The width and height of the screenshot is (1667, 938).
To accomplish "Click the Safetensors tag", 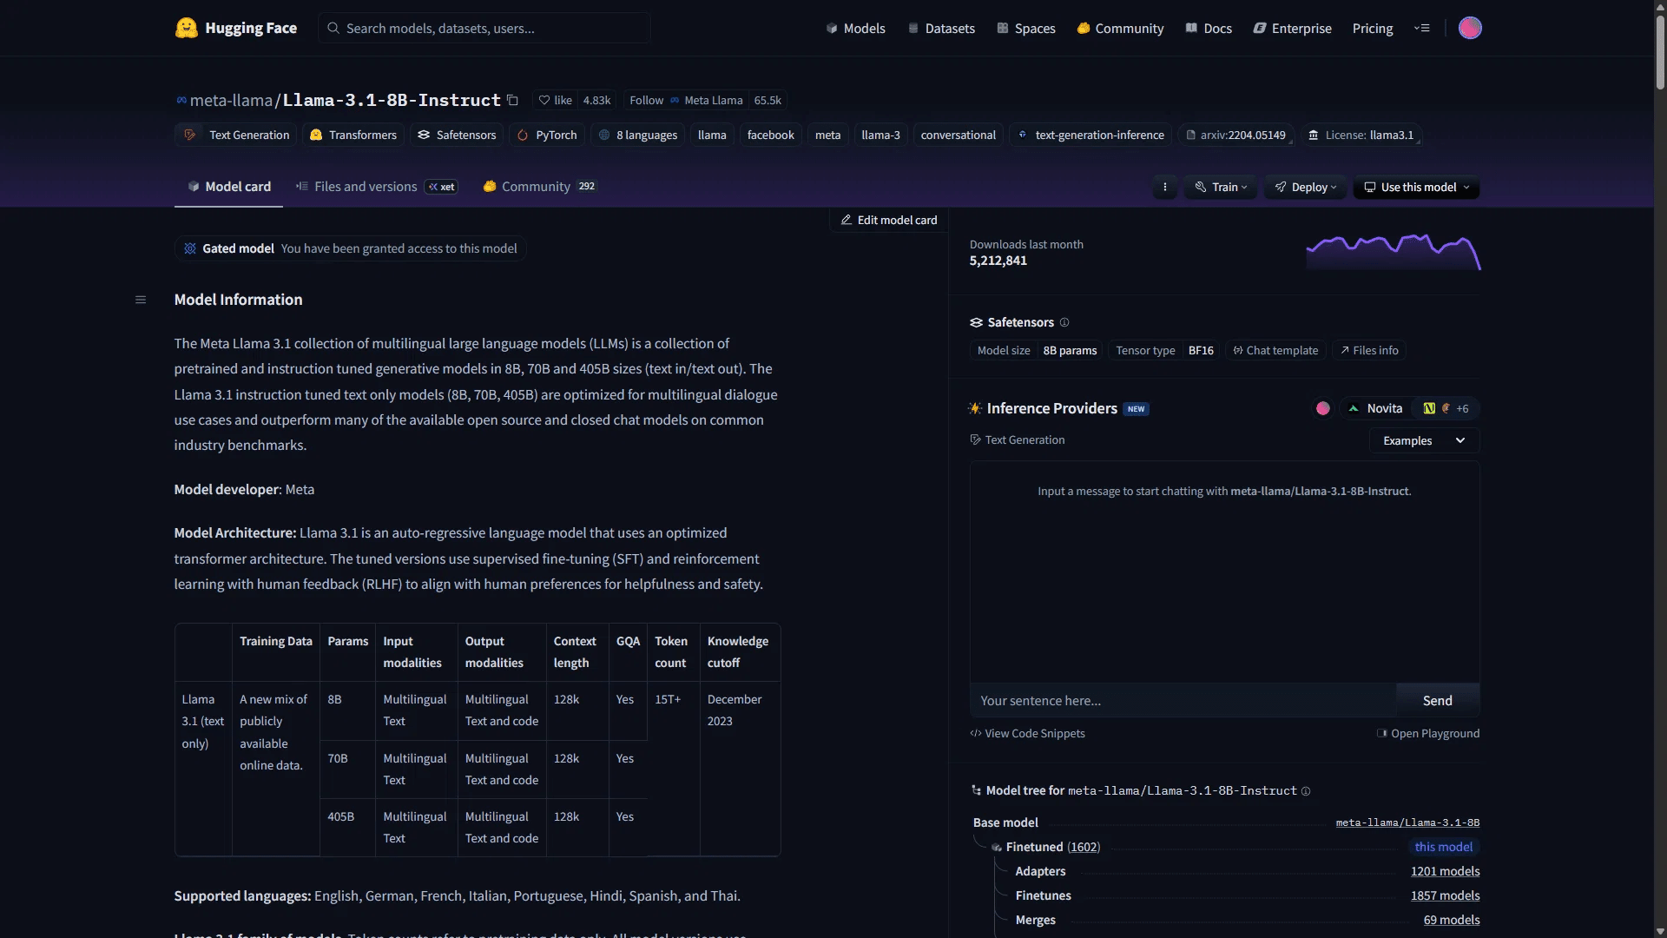I will coord(457,135).
